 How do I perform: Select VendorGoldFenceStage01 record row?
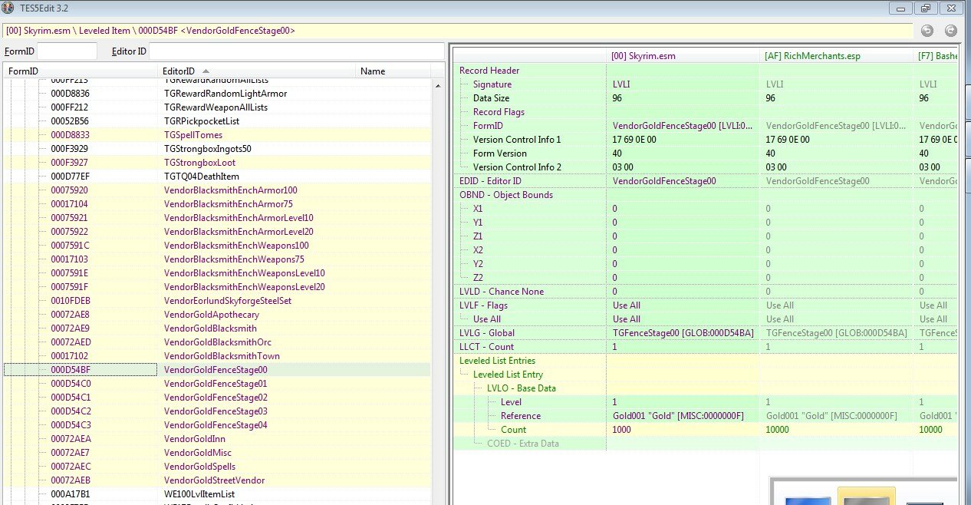pos(218,383)
